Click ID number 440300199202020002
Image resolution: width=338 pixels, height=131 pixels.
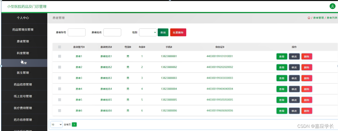(220, 67)
